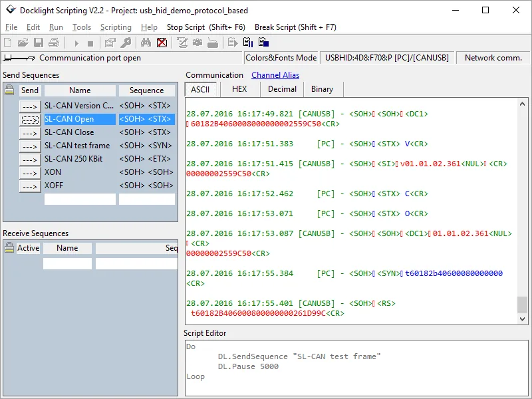The height and width of the screenshot is (399, 532).
Task: Send the XON sequence with arrow button
Action: 30,173
